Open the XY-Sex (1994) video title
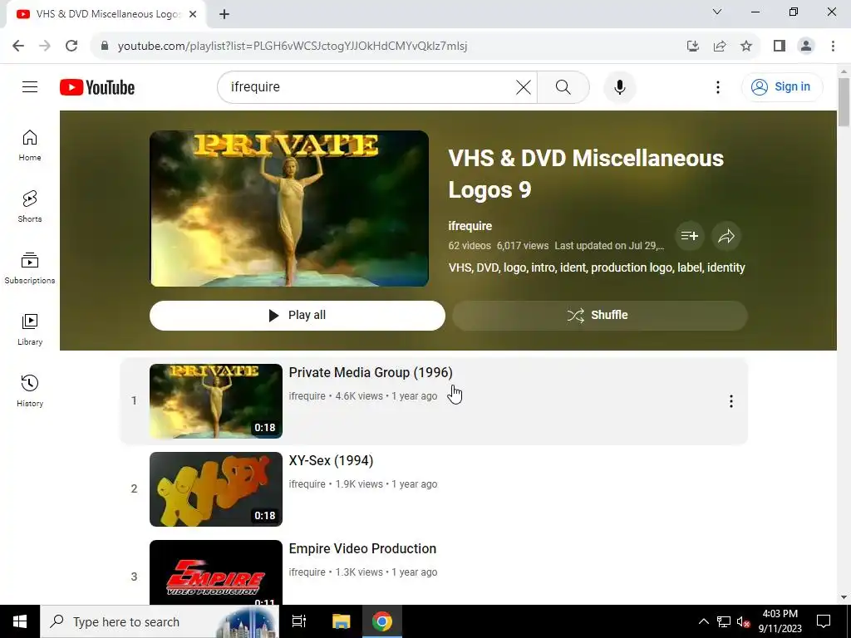Image resolution: width=851 pixels, height=638 pixels. click(331, 460)
